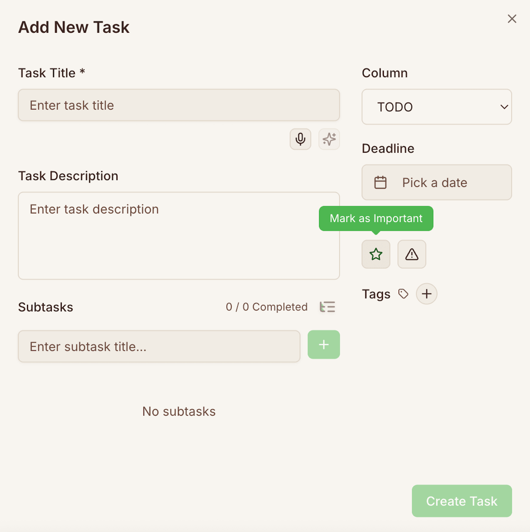
Task: Click the warning triangle urgency icon
Action: (x=411, y=254)
